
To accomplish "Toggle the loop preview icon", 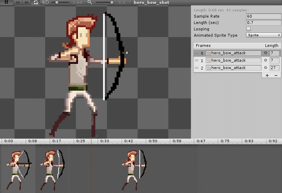I will [36, 2].
